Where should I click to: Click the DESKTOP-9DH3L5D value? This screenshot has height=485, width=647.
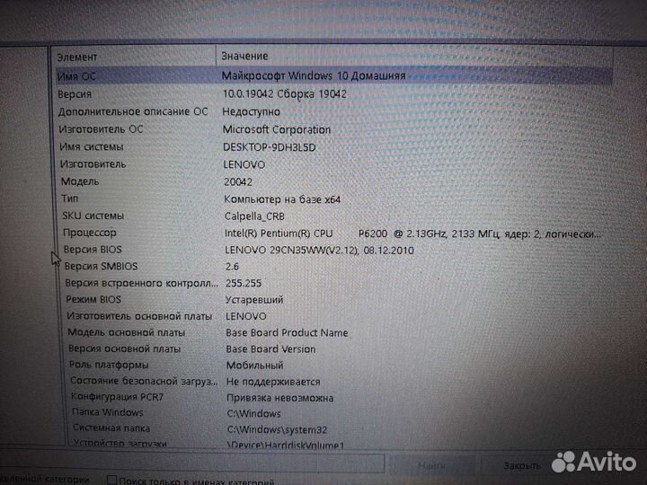click(270, 147)
